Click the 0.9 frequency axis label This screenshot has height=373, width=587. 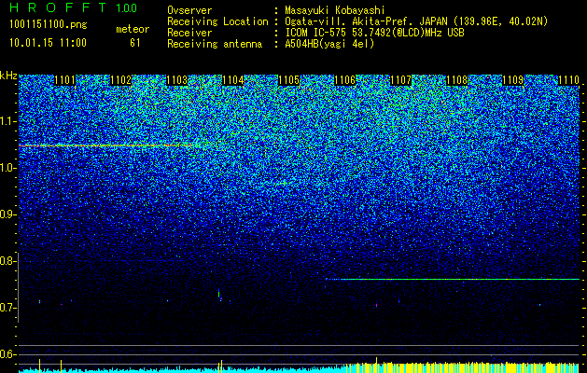coord(7,214)
